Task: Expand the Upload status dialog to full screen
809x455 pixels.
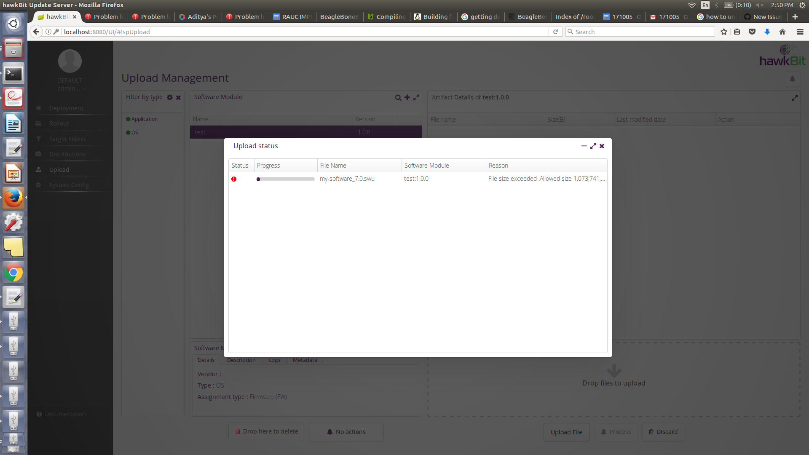Action: coord(593,146)
